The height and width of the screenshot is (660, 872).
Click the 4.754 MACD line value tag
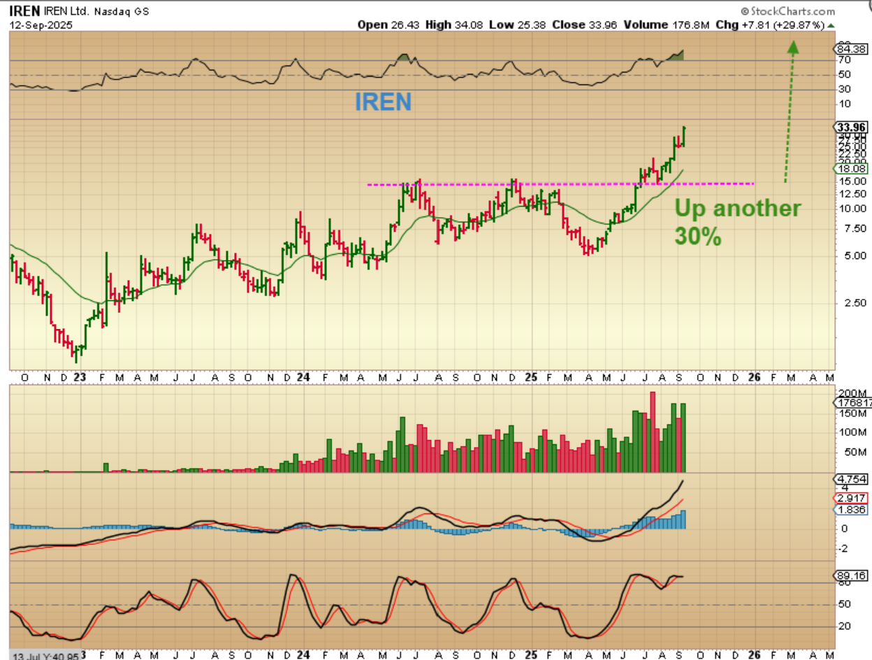click(x=851, y=478)
